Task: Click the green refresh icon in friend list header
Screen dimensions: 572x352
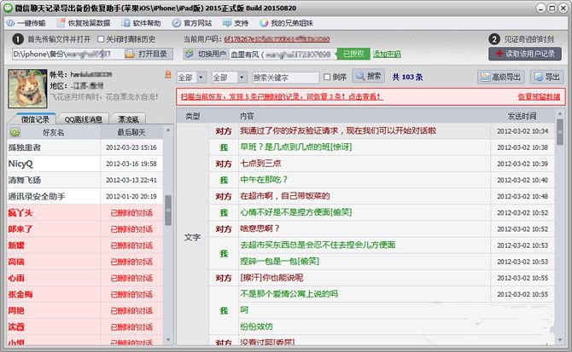Action: pos(15,132)
